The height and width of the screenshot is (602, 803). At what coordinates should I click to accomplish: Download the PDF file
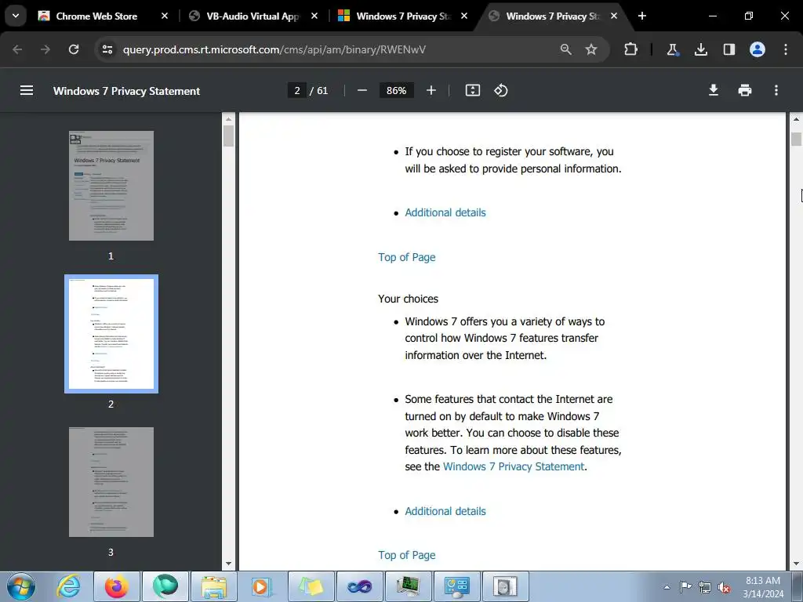[714, 91]
